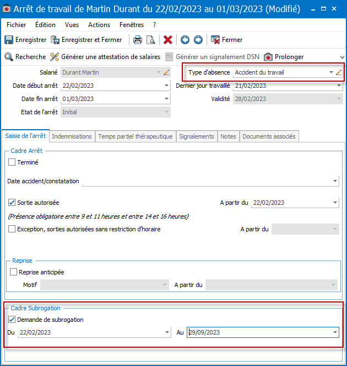347x366 pixels.
Task: Open the Signalements tab
Action: (x=196, y=136)
